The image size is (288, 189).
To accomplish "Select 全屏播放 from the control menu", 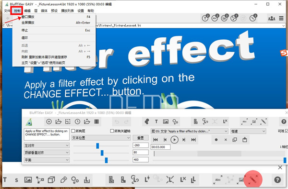I will (x=54, y=22).
